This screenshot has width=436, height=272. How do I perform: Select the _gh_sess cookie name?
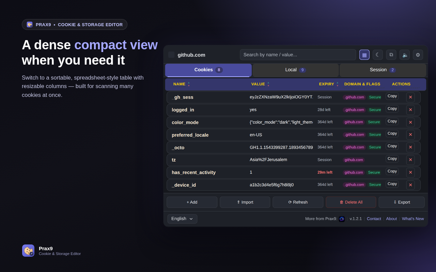[x=183, y=97]
